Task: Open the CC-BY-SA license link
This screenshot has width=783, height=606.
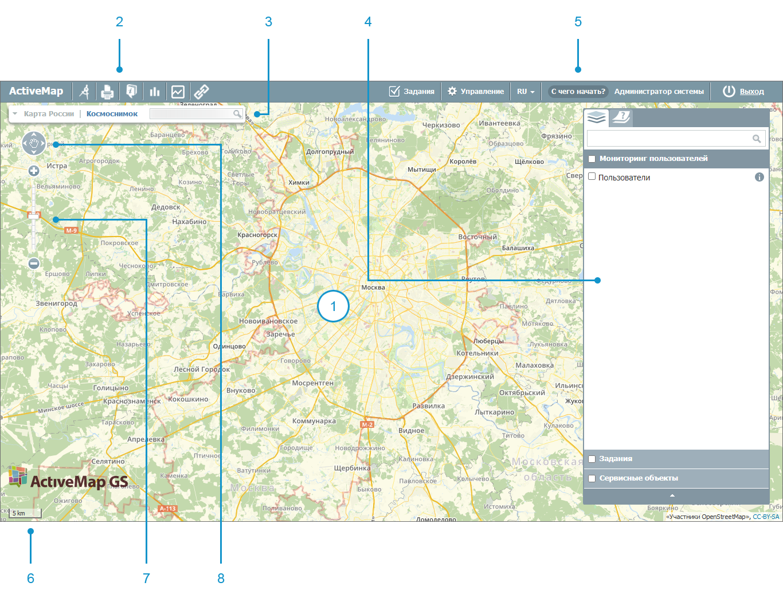Action: 766,517
